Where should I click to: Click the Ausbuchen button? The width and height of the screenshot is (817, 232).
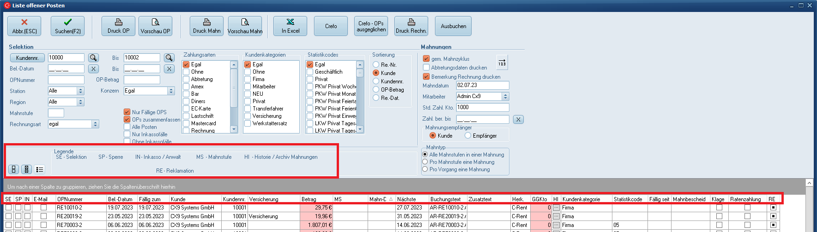(453, 26)
